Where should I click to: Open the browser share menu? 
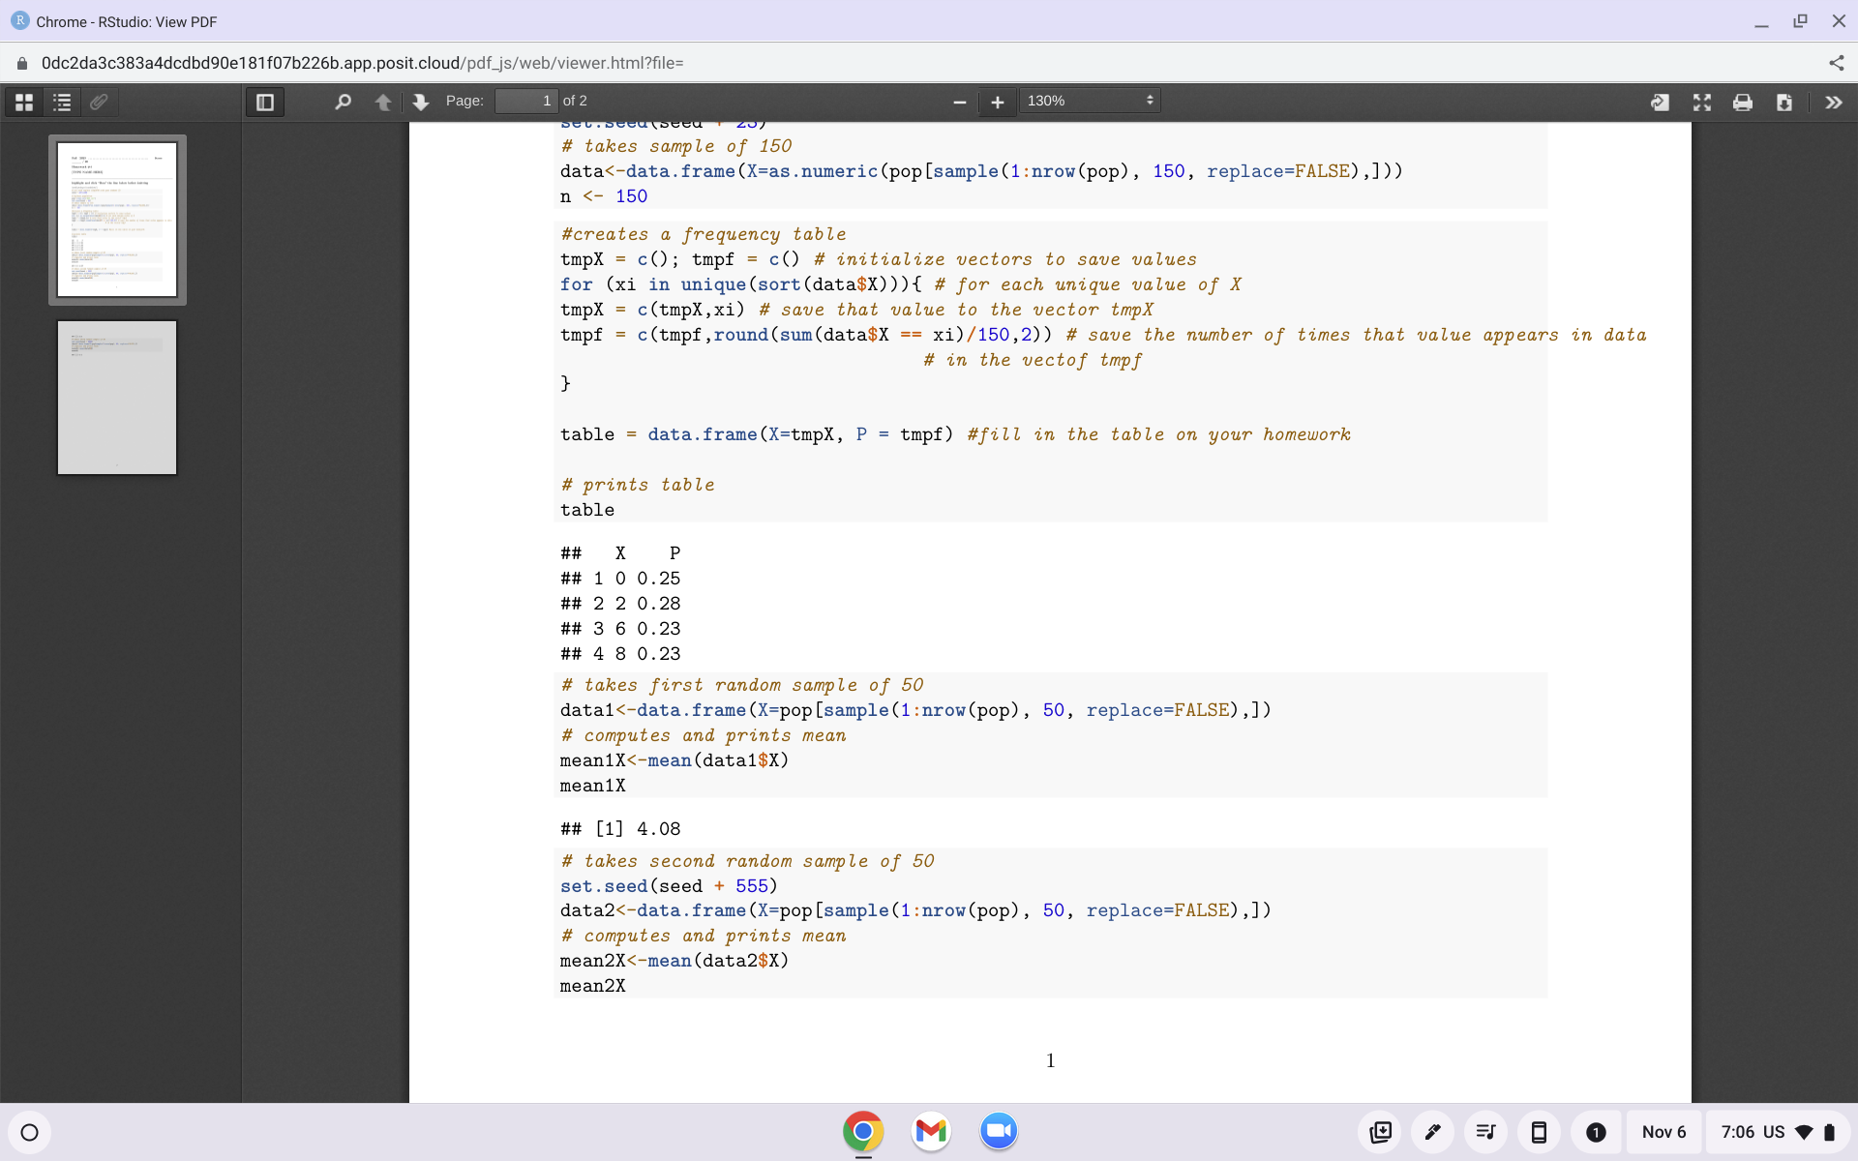click(x=1836, y=63)
